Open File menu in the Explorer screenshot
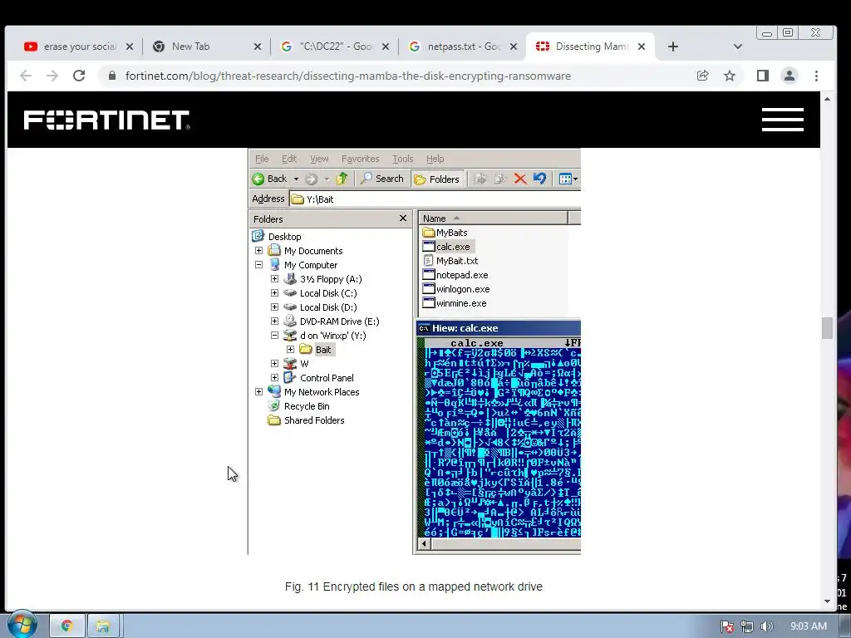 pyautogui.click(x=262, y=159)
